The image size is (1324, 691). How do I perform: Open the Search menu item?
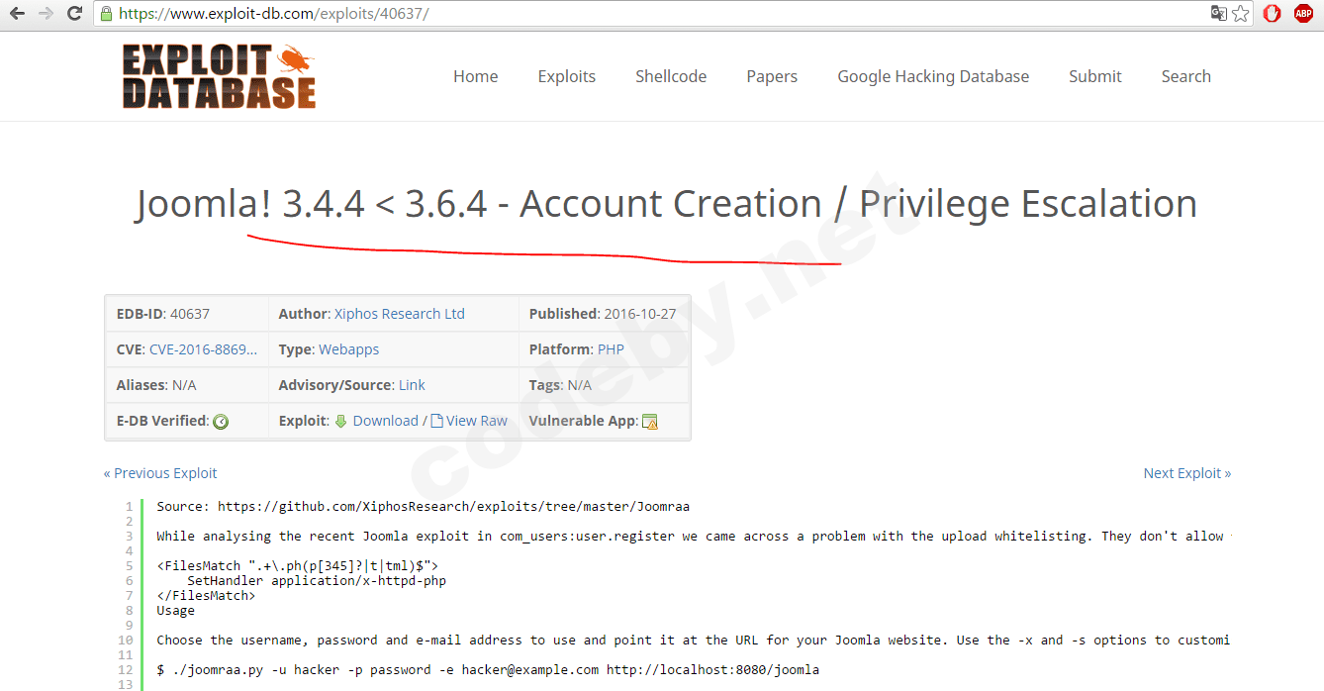1186,76
